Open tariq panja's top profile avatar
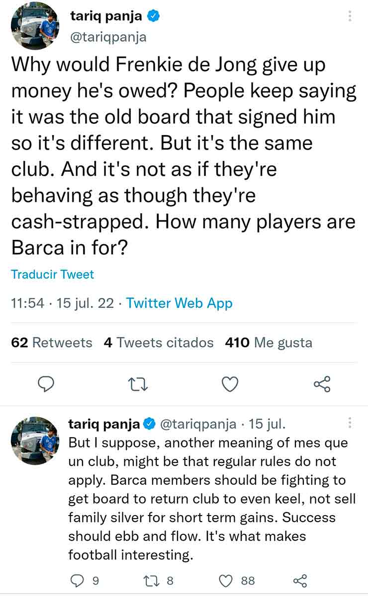The width and height of the screenshot is (368, 596). coord(35,26)
